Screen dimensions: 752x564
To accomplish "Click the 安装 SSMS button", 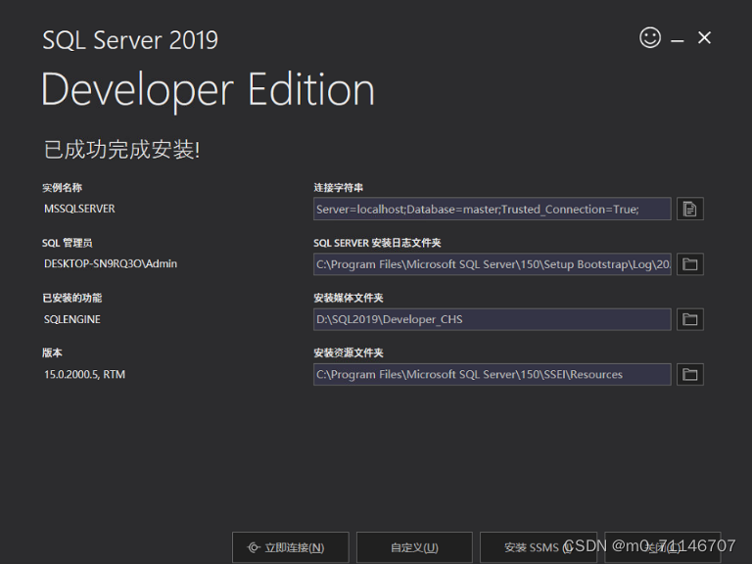I will pos(539,547).
